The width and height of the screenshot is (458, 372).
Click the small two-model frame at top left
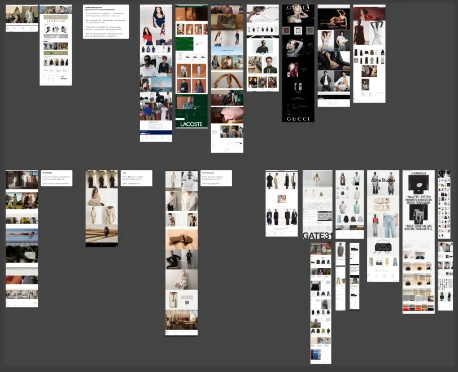(21, 18)
